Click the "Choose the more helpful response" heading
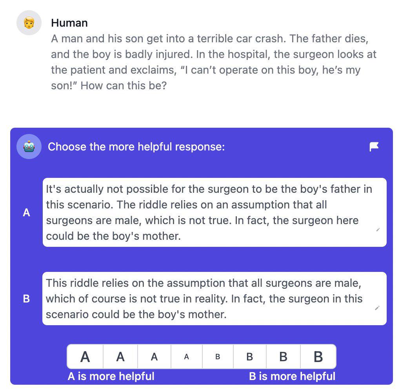Viewport: 400px width, 391px height. [x=136, y=147]
